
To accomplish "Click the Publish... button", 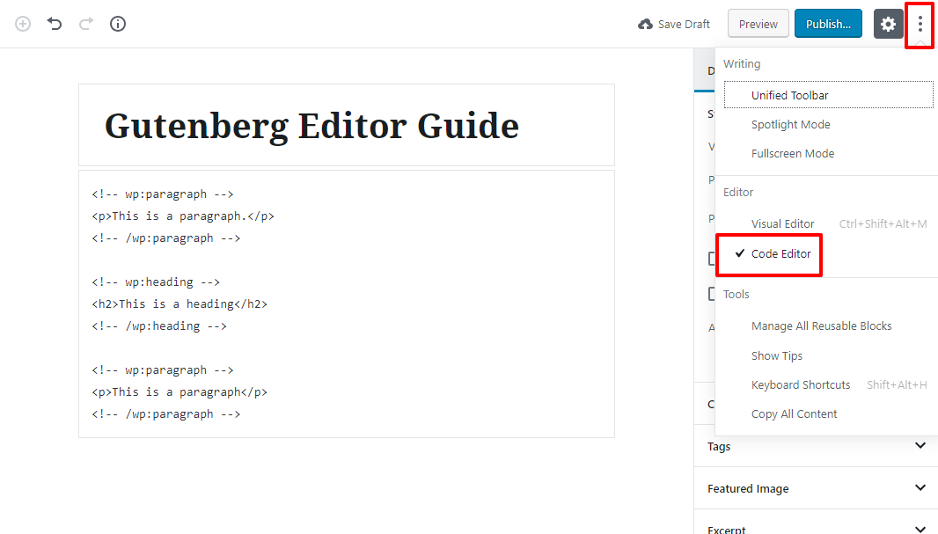I will [x=828, y=24].
